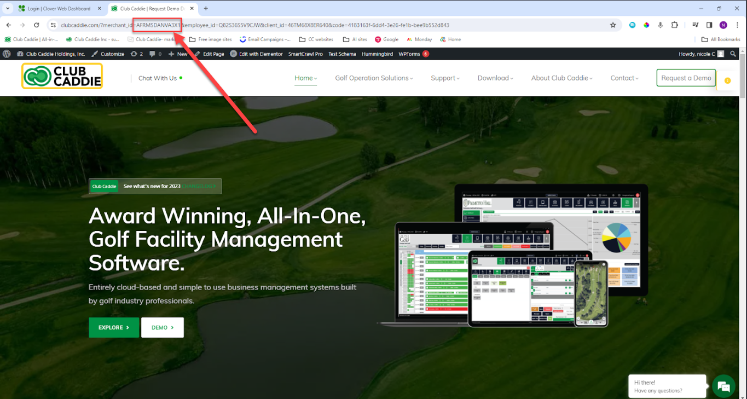Click the admin bar search magnifier icon
This screenshot has width=747, height=399.
tap(733, 54)
